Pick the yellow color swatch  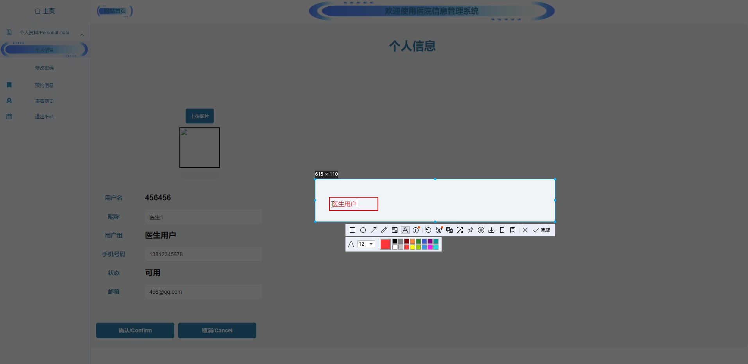[412, 247]
